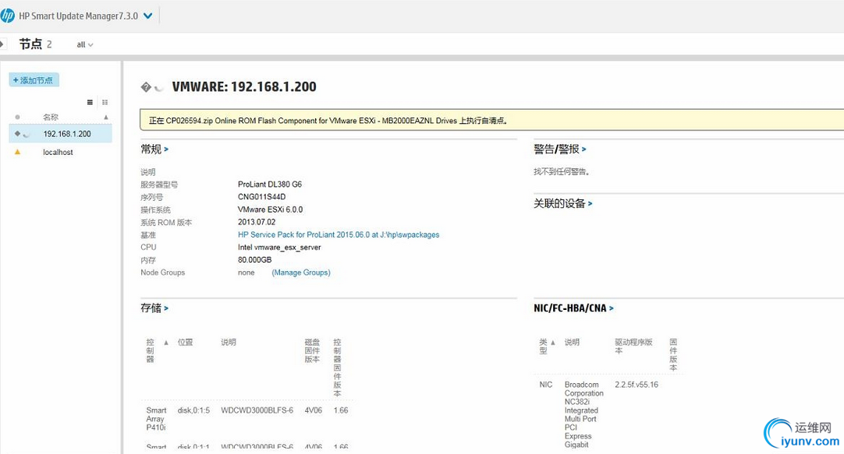Open the 常规 section link
This screenshot has width=844, height=454.
pos(154,150)
